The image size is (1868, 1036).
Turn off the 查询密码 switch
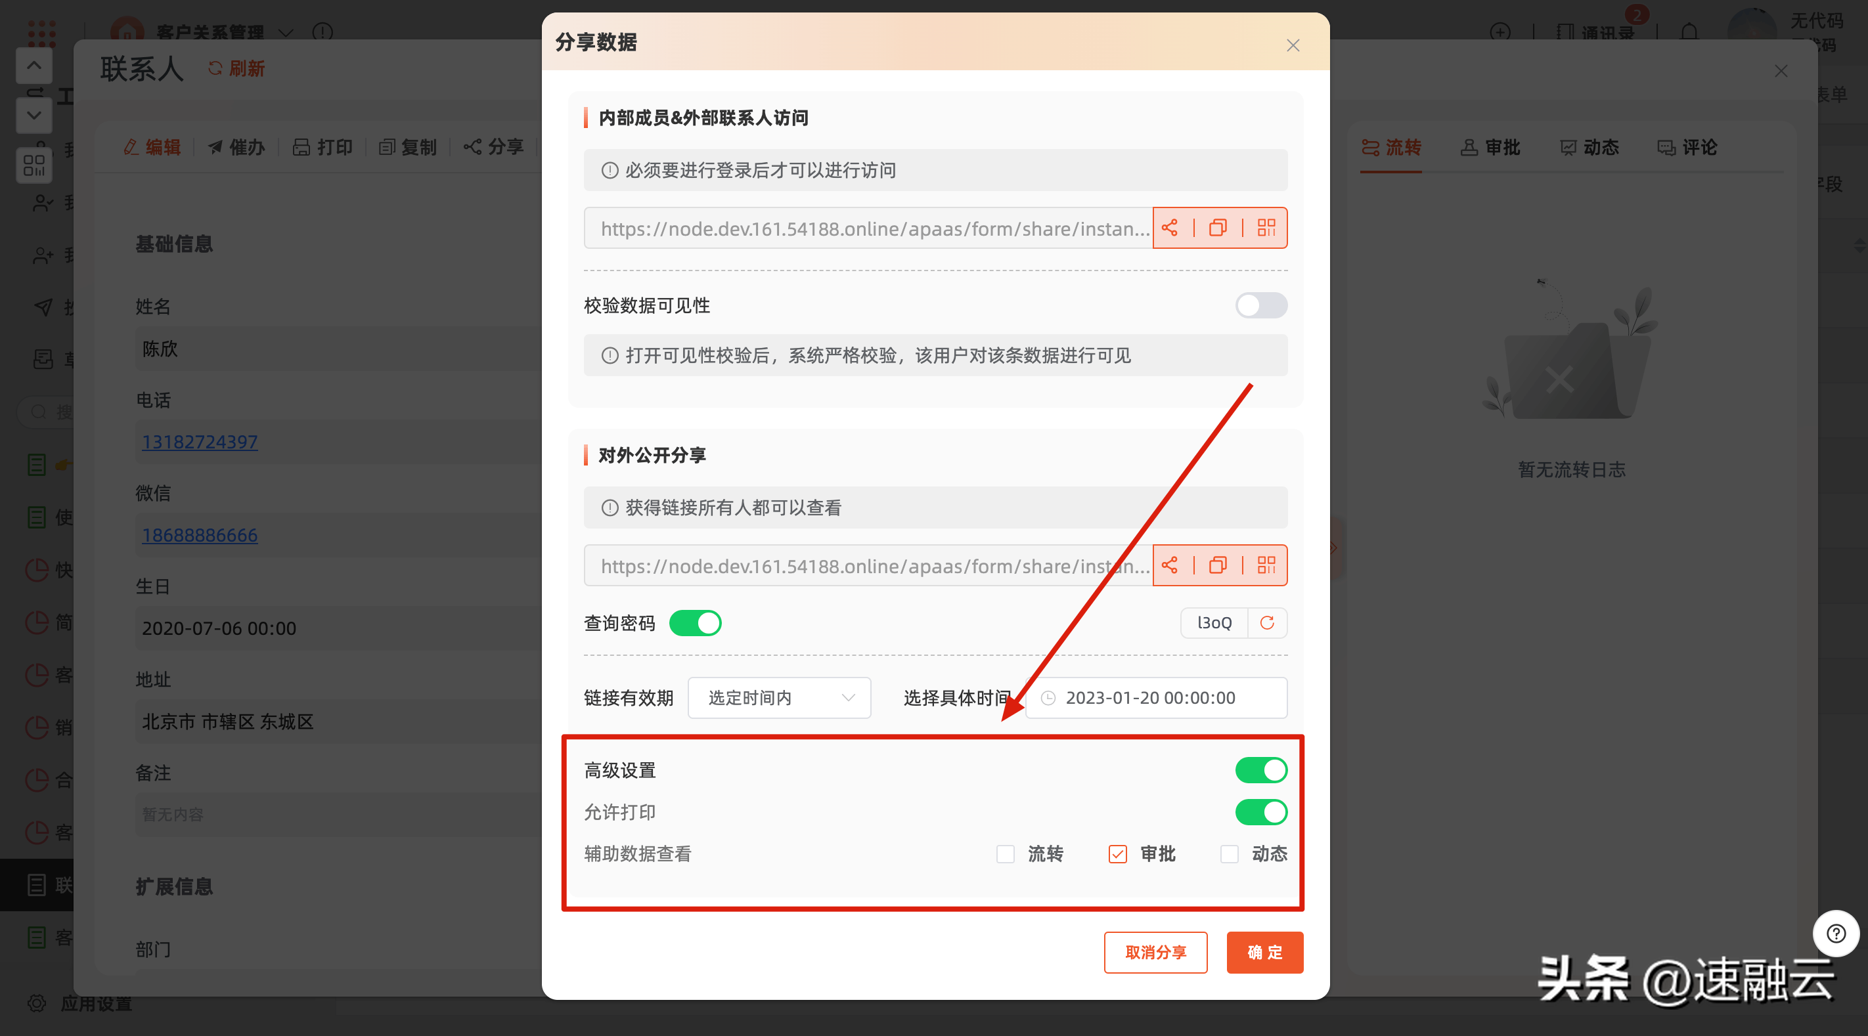click(695, 623)
